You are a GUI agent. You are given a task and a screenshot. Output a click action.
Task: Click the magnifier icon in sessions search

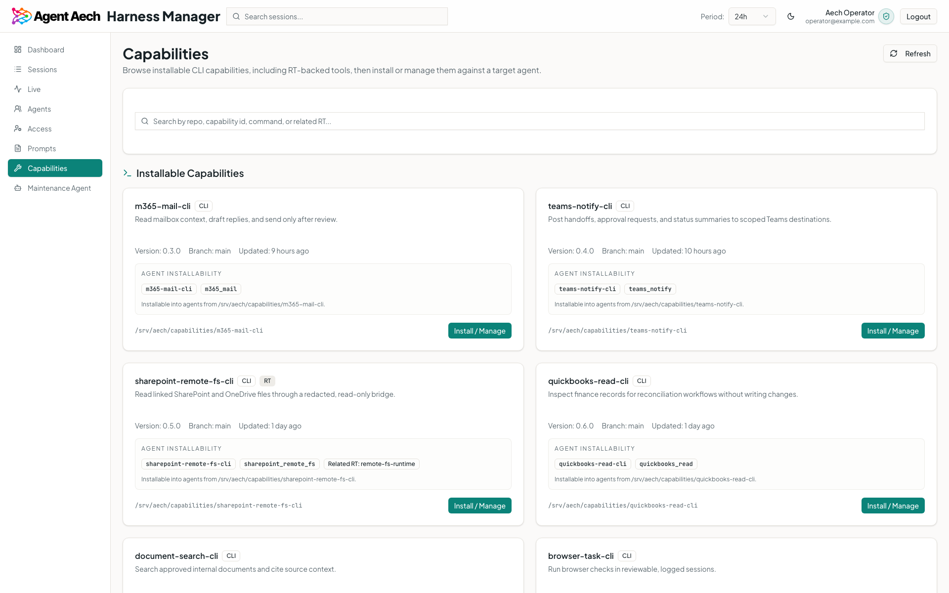[236, 16]
